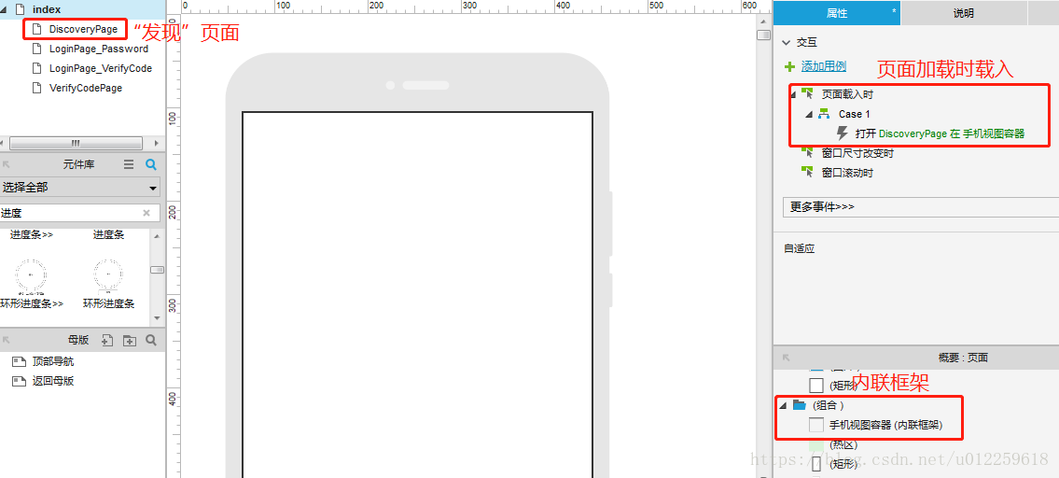Select the 环形进度条>> widget thumbnail
Viewport: 1059px width, 478px height.
31,276
